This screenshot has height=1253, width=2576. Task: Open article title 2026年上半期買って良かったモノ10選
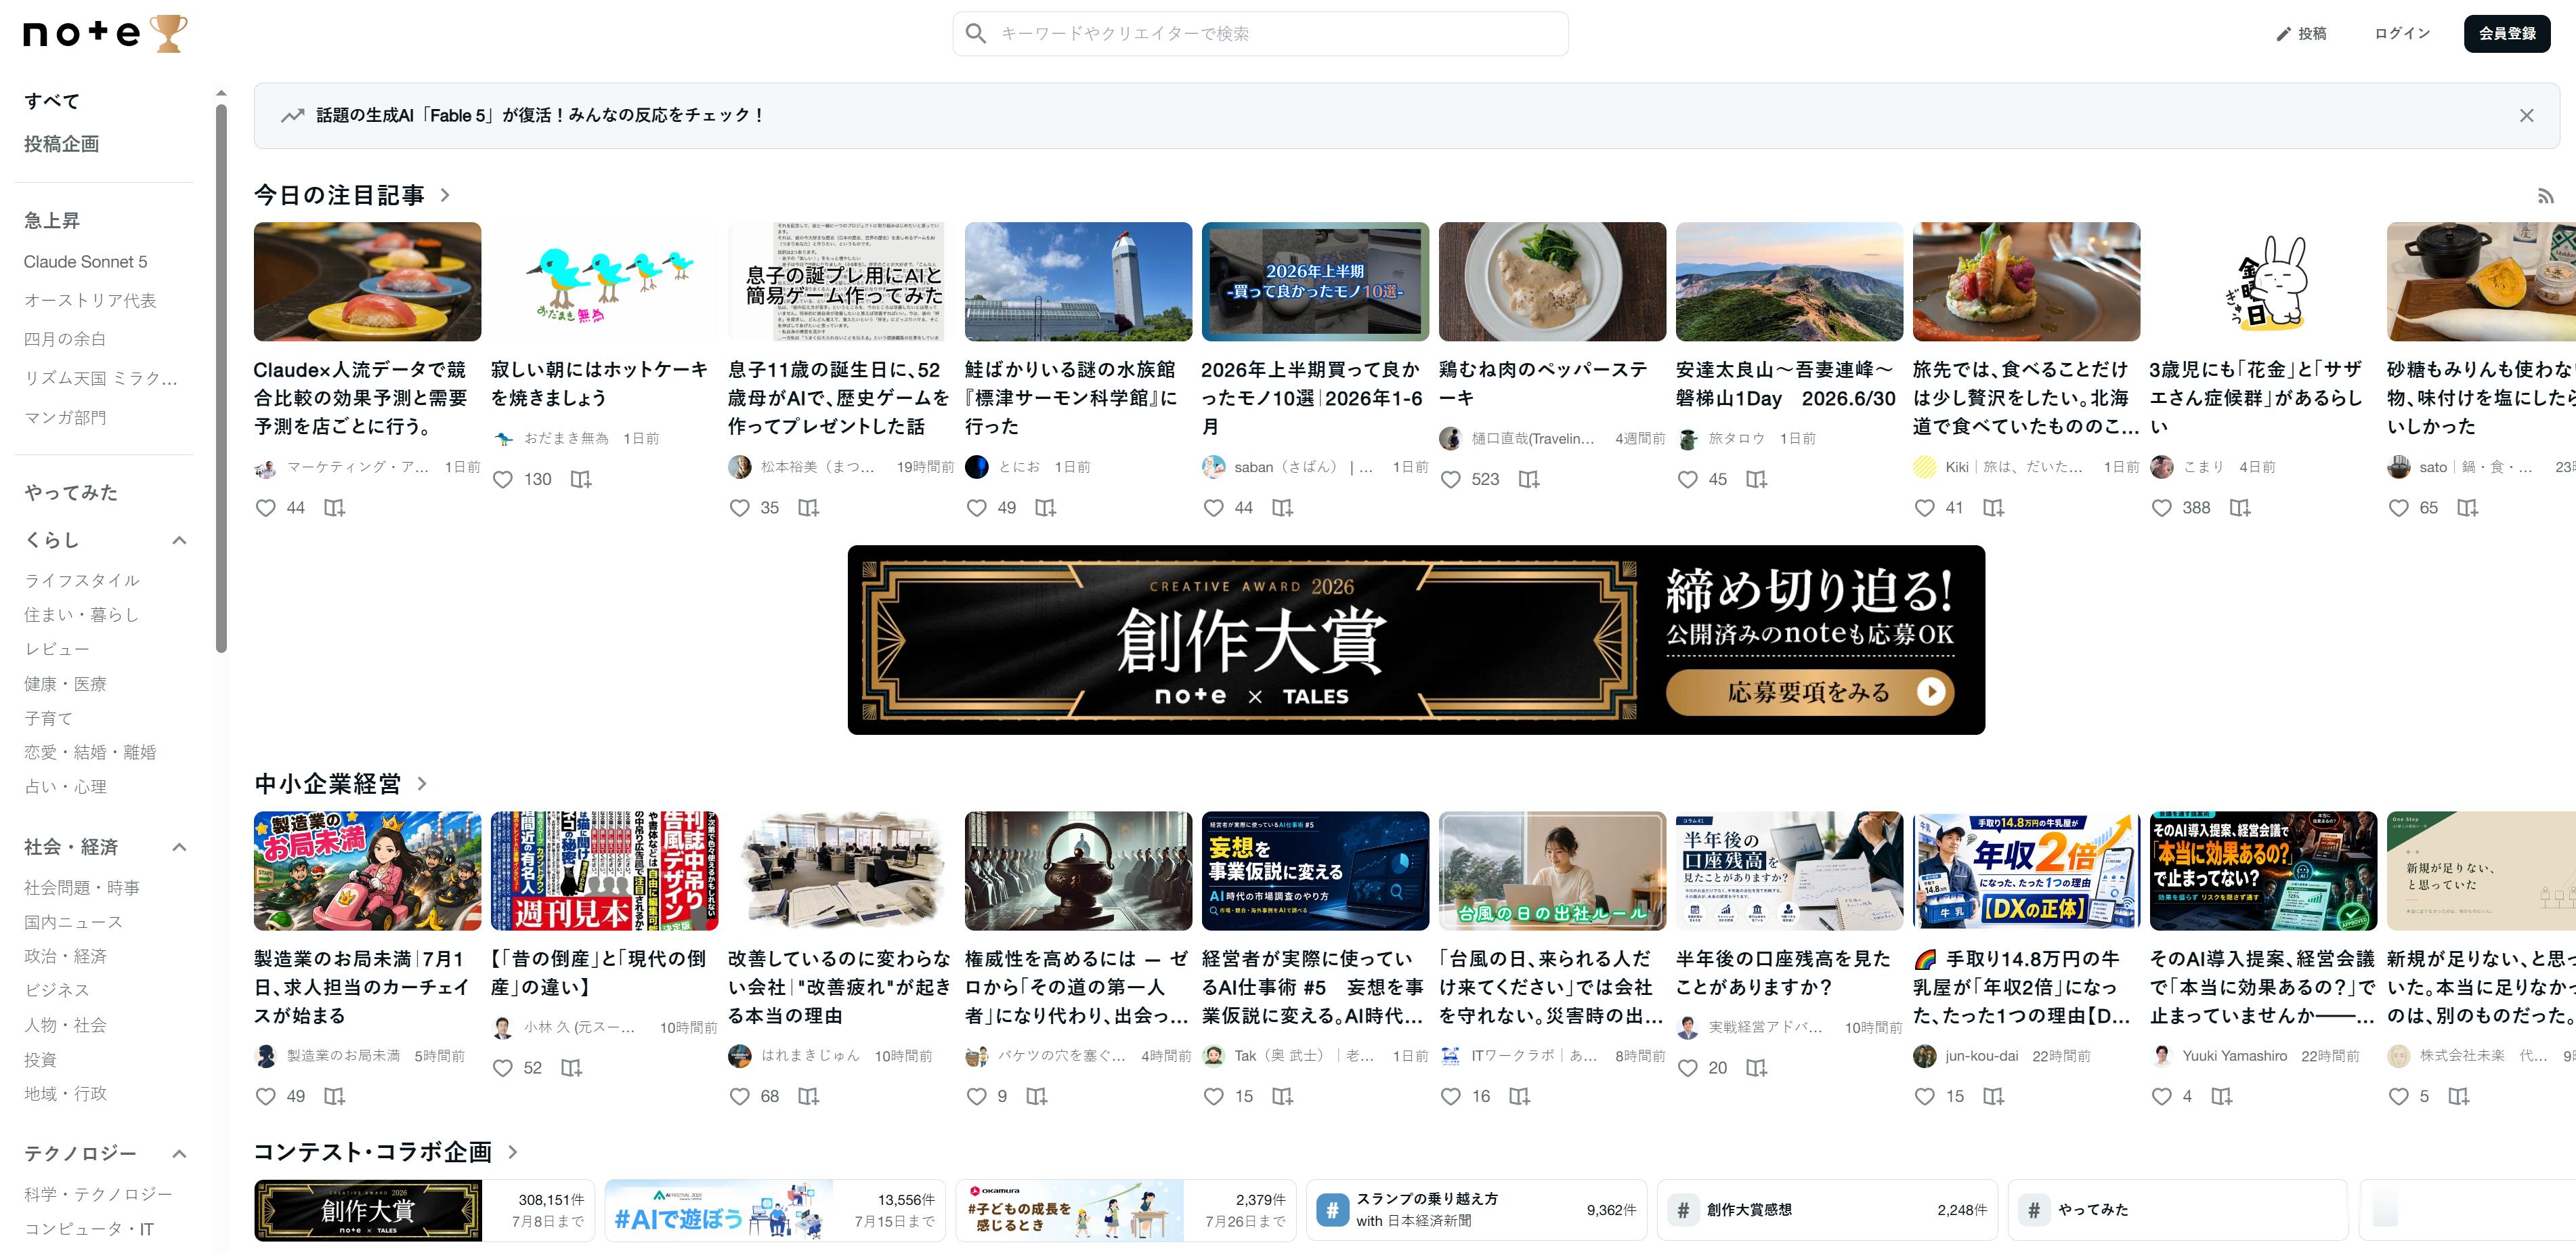(1311, 398)
